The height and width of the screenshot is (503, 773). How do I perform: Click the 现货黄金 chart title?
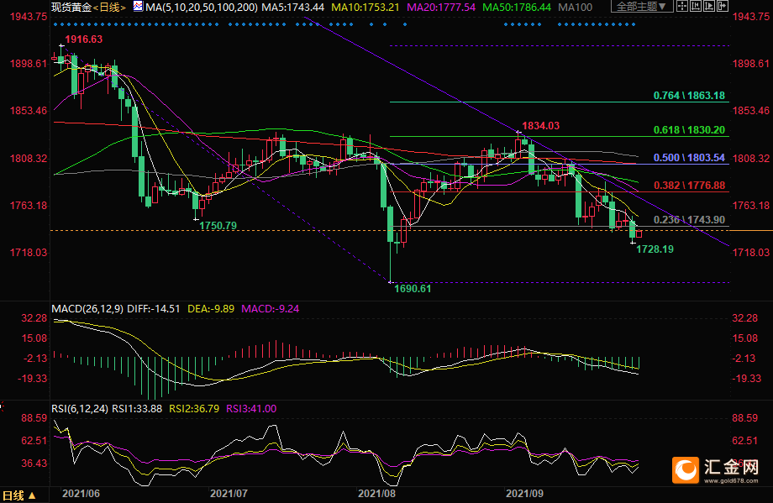tap(69, 7)
